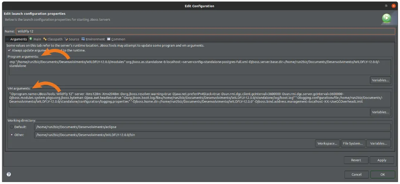Image resolution: width=400 pixels, height=184 pixels.
Task: Open the Classpath tab
Action: [x=53, y=39]
